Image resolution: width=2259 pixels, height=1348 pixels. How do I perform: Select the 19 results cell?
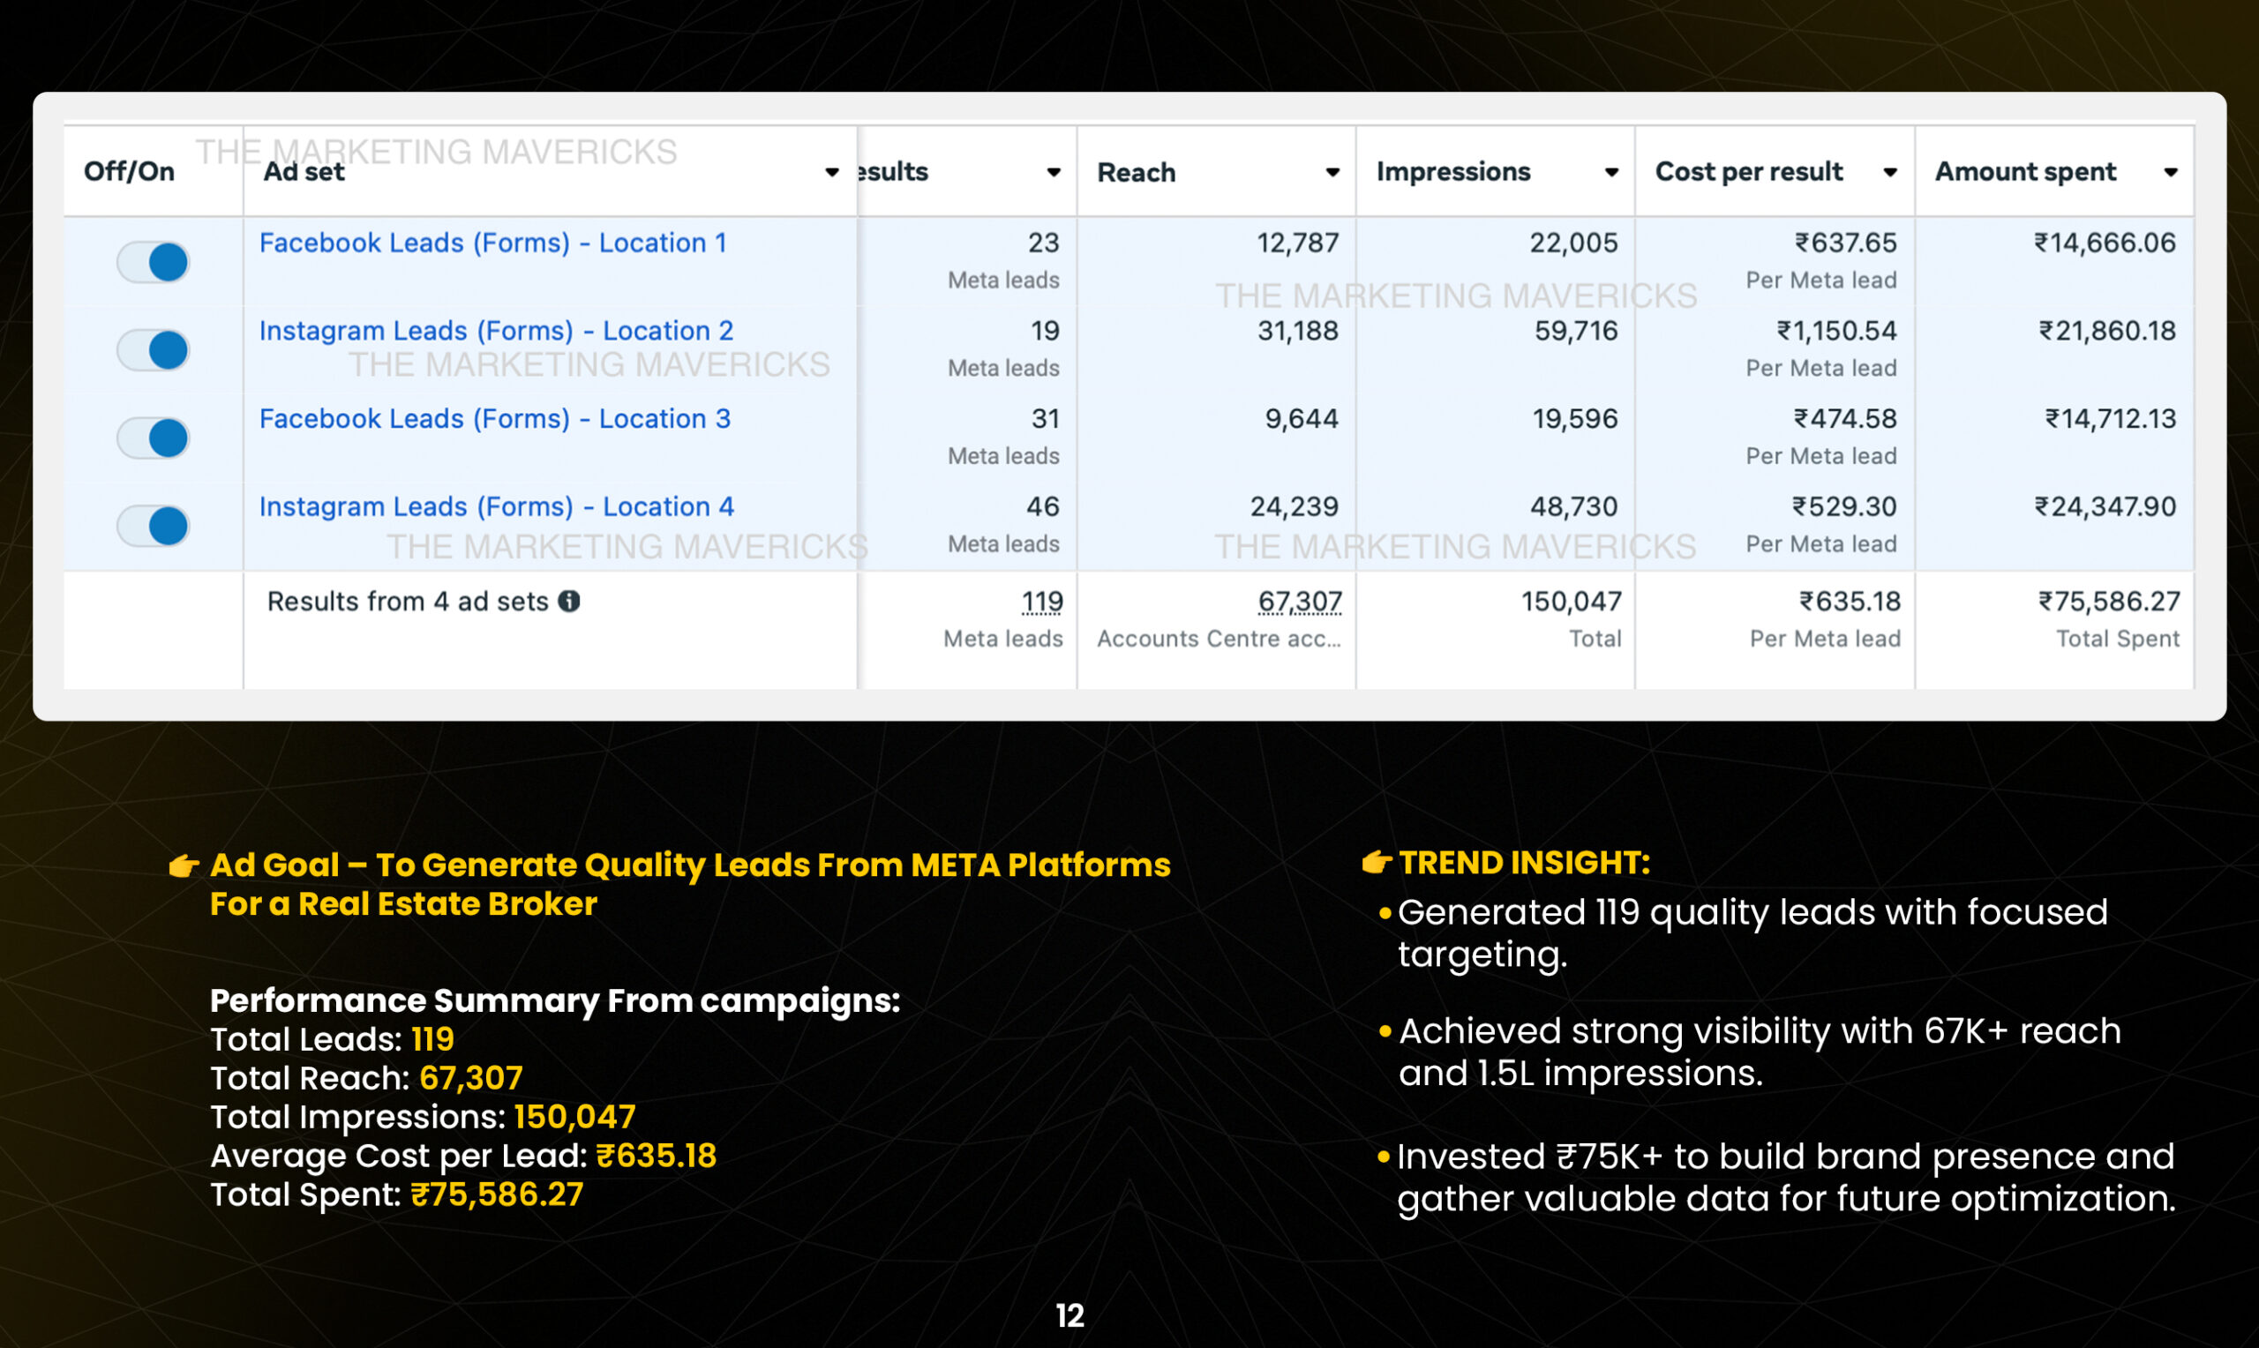(x=1045, y=332)
